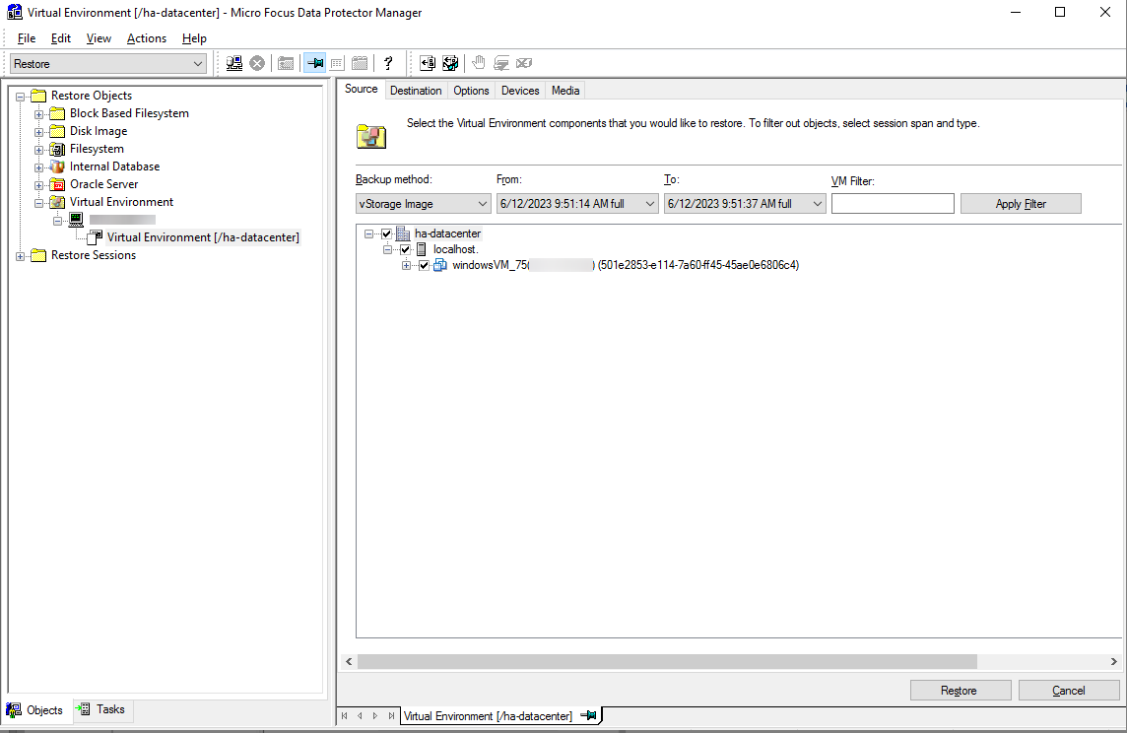Click the Apply Filter button
The width and height of the screenshot is (1127, 733).
pos(1021,204)
